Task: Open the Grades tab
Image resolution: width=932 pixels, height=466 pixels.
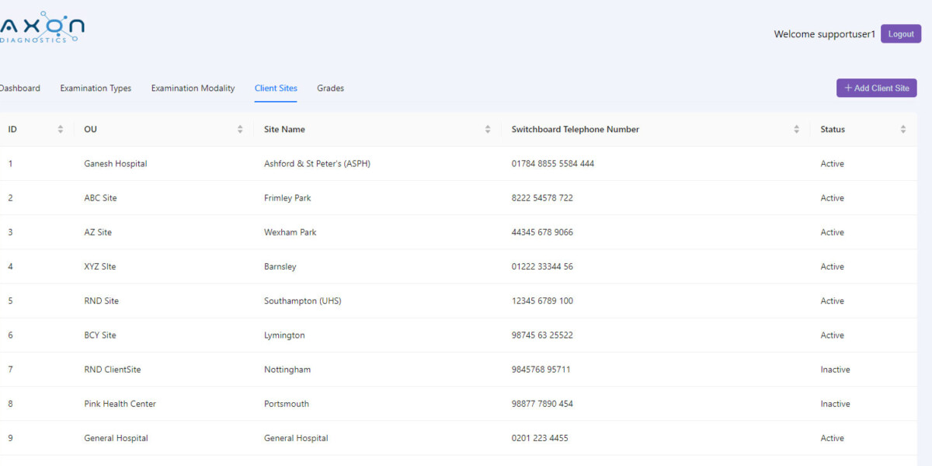Action: (330, 88)
